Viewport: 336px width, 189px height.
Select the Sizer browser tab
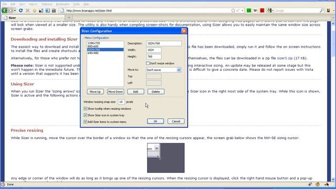click(34, 18)
